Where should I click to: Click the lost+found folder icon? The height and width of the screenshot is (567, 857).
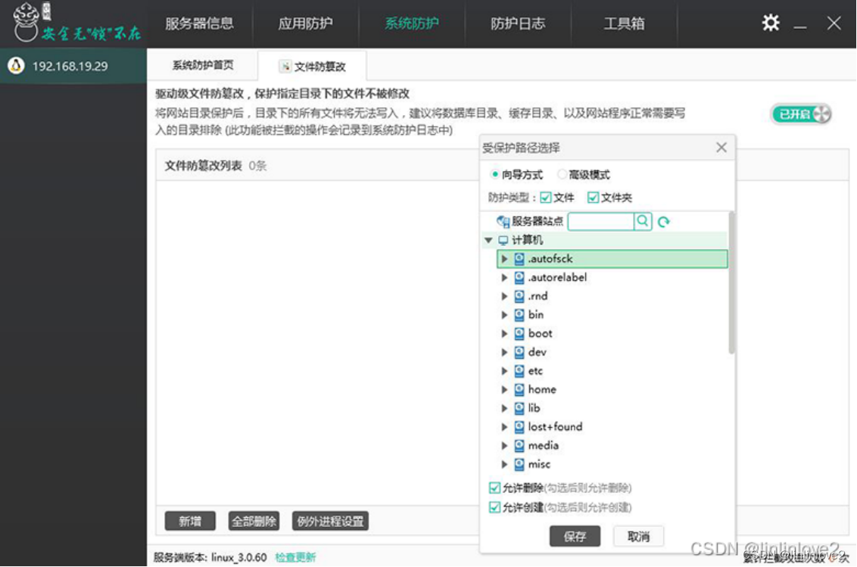tap(519, 426)
